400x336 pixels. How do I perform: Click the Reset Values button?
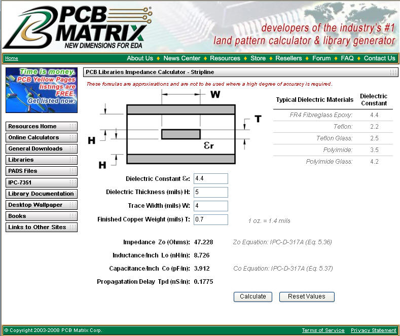click(x=307, y=297)
